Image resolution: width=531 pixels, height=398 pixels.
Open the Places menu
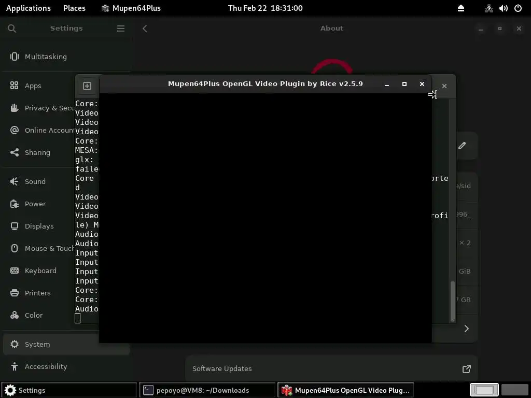[x=74, y=8]
